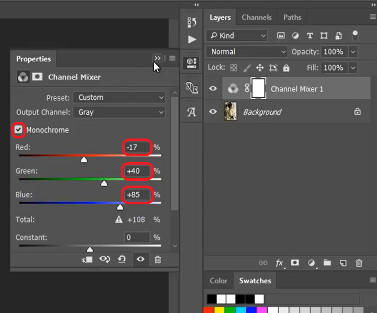Create a new group folder icon

(x=327, y=262)
